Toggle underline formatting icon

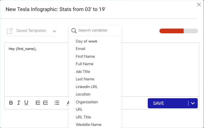[x=26, y=103]
